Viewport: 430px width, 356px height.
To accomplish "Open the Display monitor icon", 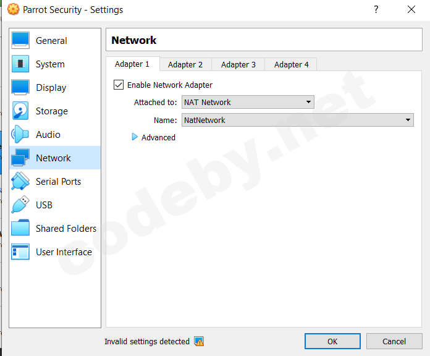I will coord(20,88).
